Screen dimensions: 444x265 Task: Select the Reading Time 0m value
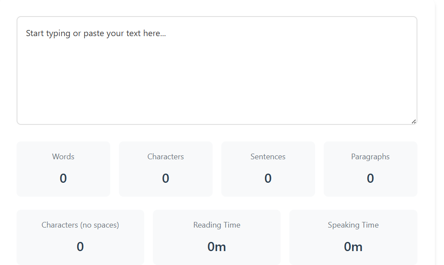point(217,247)
